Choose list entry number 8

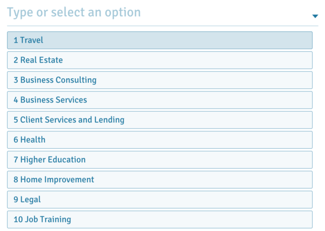point(159,180)
